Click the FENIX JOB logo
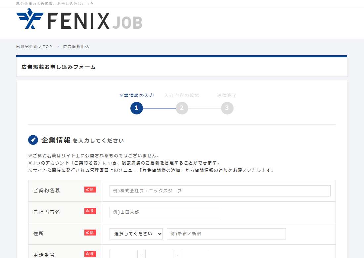364x258 pixels. point(79,19)
